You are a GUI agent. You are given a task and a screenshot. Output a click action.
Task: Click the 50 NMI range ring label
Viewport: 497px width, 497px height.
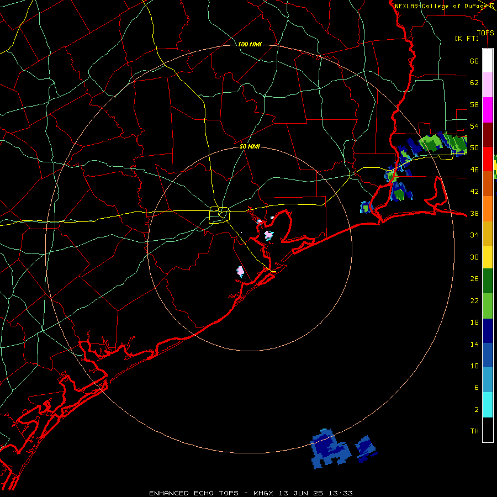click(250, 146)
